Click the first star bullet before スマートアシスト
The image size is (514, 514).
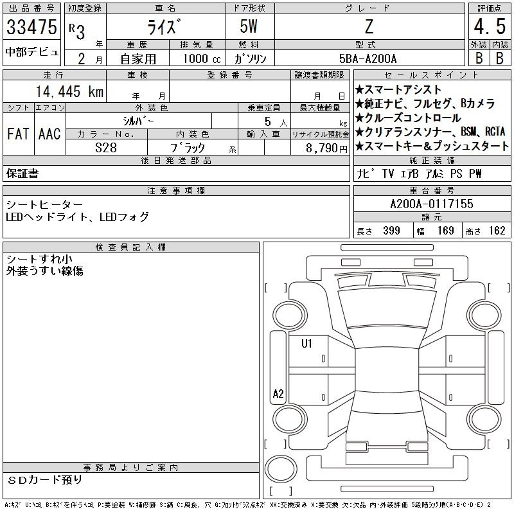coord(360,90)
